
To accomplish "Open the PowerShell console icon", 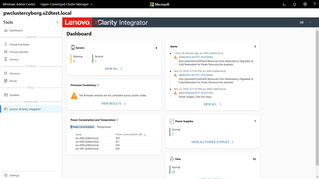I will (x=284, y=4).
